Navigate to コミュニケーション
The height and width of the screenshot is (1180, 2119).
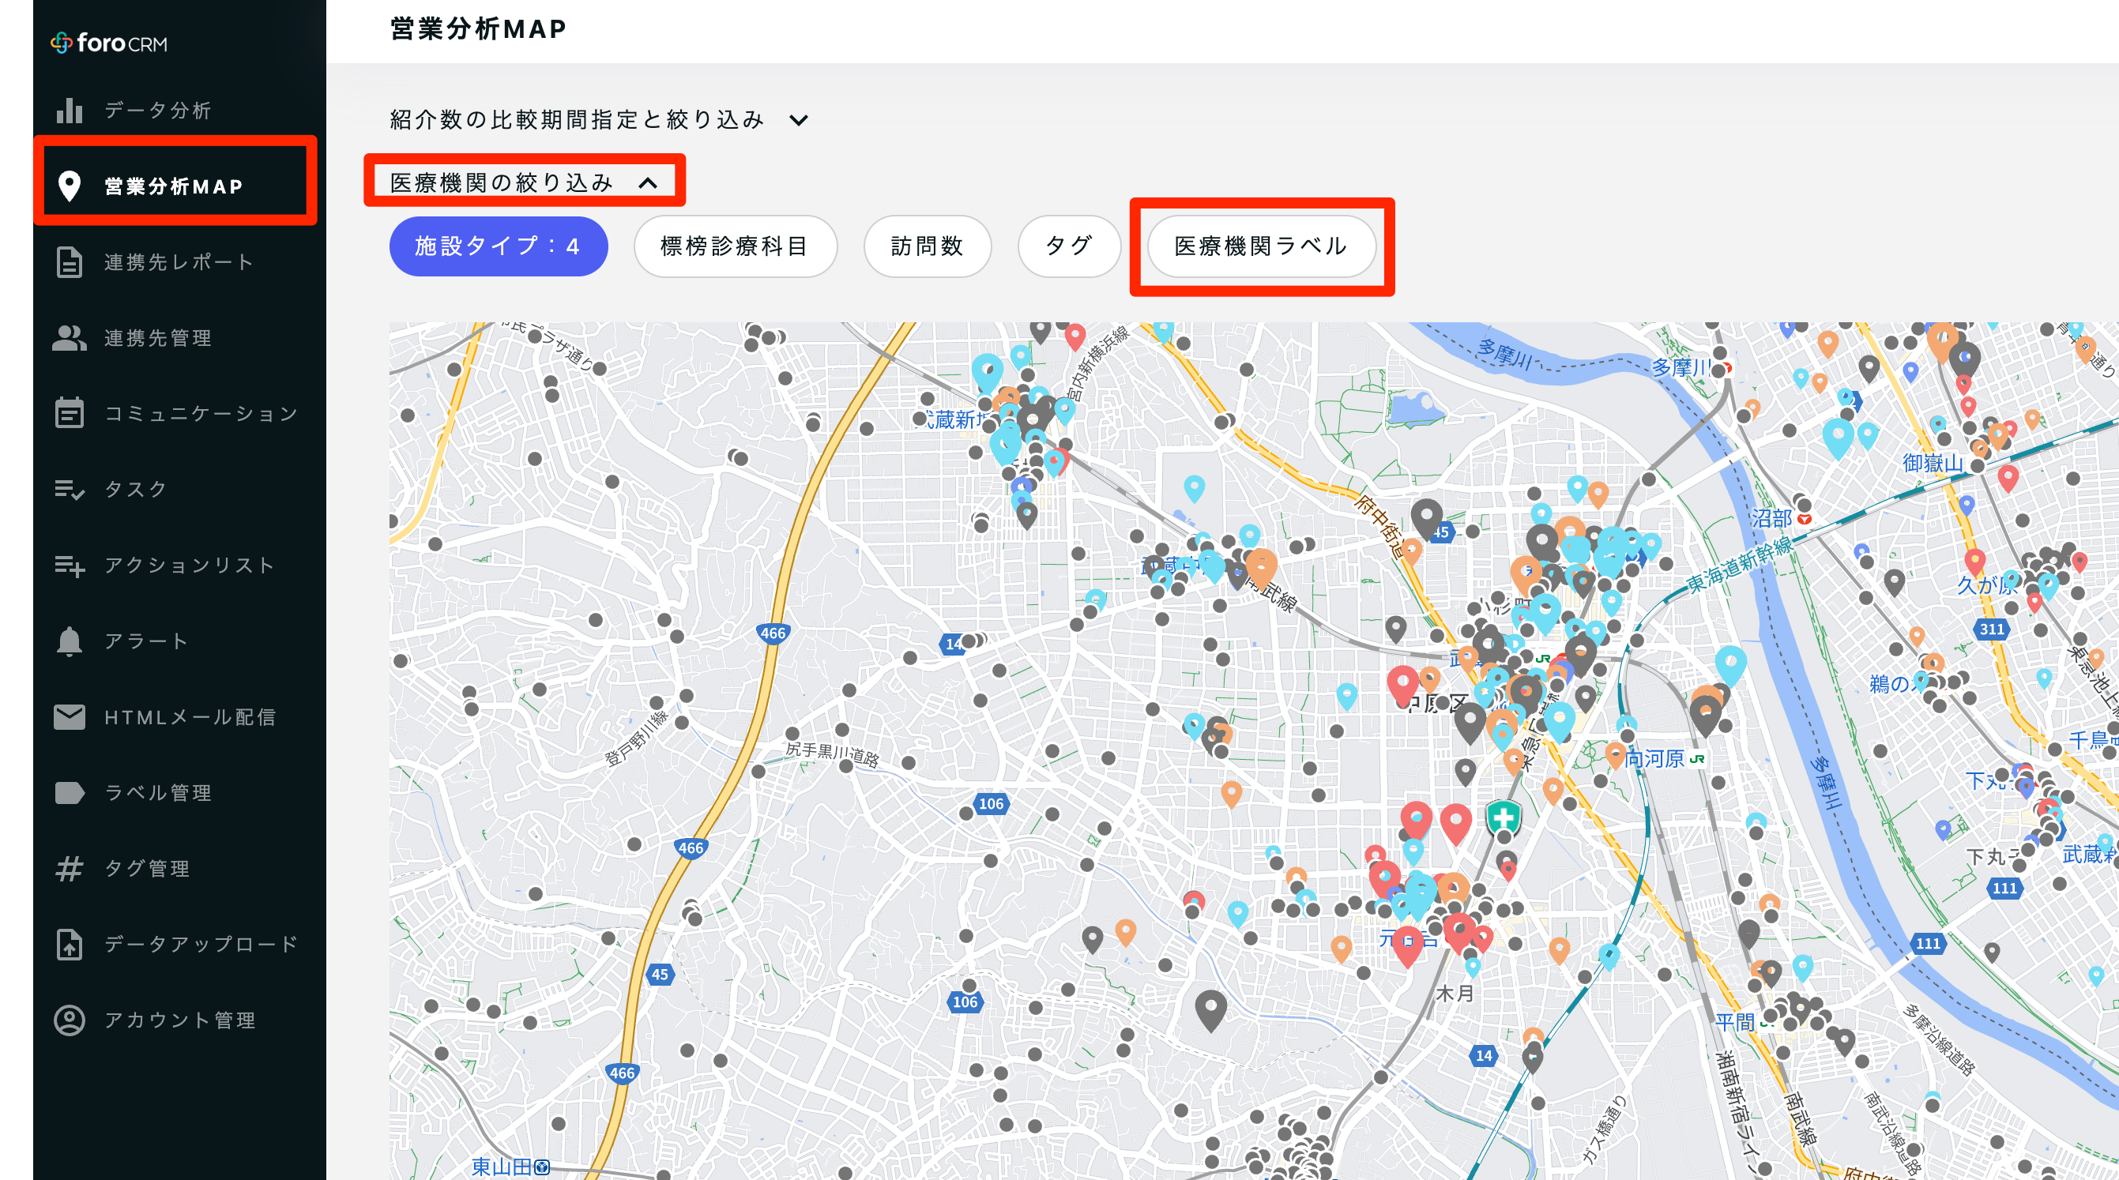click(201, 413)
